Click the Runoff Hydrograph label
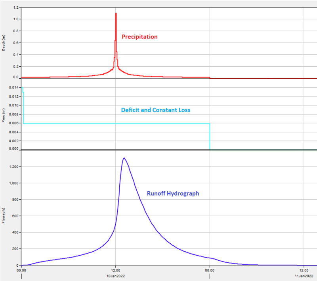 click(174, 193)
